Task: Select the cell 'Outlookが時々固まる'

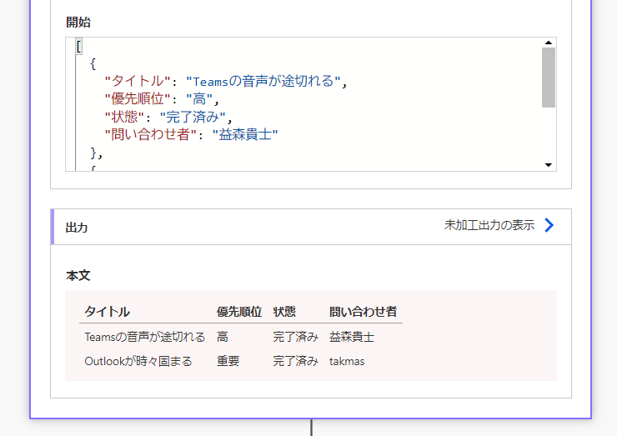Action: click(x=138, y=361)
